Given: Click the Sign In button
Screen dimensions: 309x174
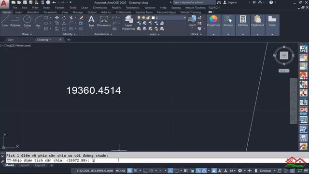Looking at the screenshot, I should (230, 2).
